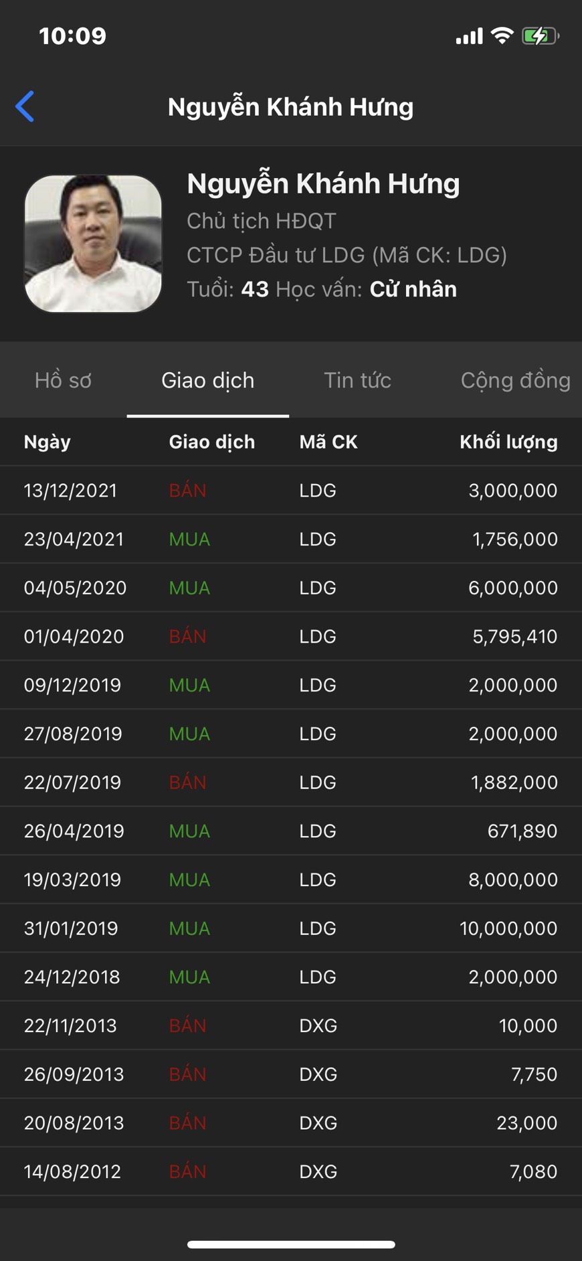Image resolution: width=582 pixels, height=1261 pixels.
Task: Tap the home indicator bar
Action: (291, 1245)
